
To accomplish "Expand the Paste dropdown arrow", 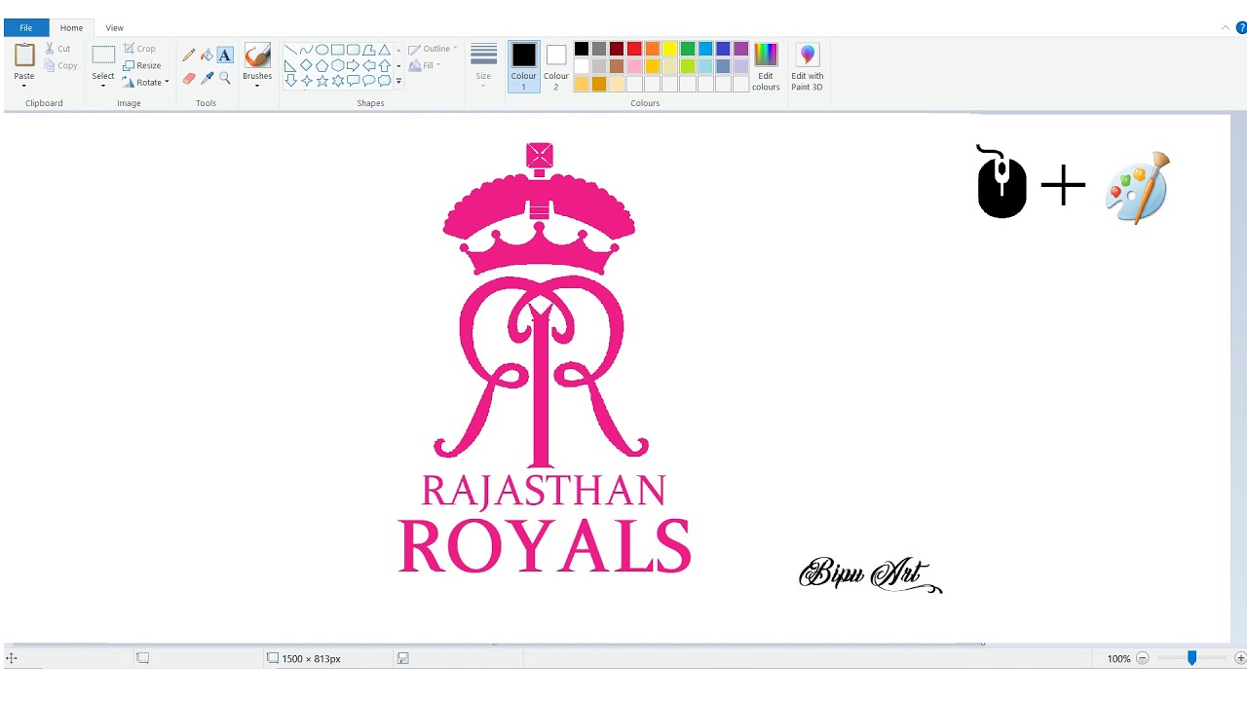I will (x=24, y=86).
